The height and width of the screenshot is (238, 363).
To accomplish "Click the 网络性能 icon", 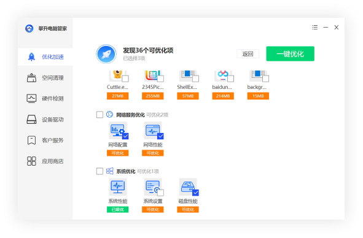I will click(x=153, y=131).
